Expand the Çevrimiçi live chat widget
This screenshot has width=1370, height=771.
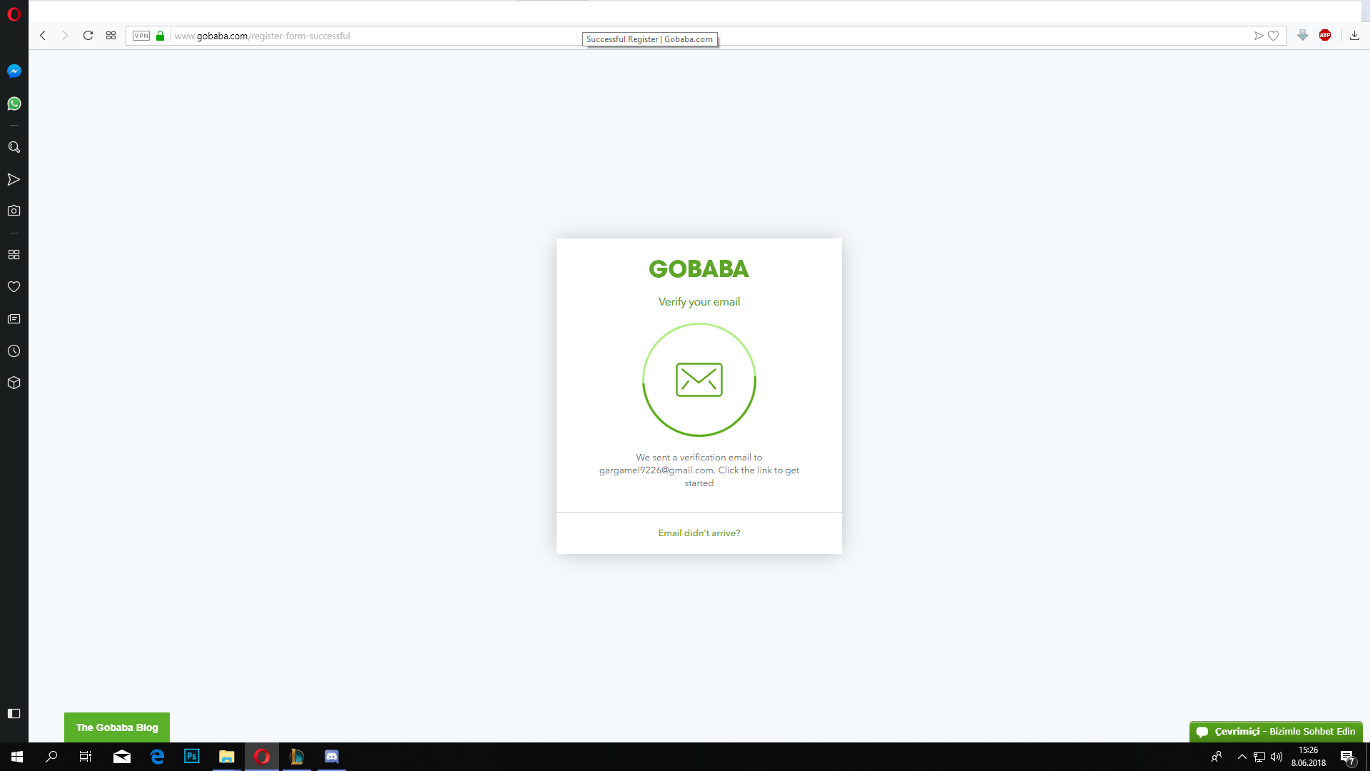click(x=1276, y=731)
